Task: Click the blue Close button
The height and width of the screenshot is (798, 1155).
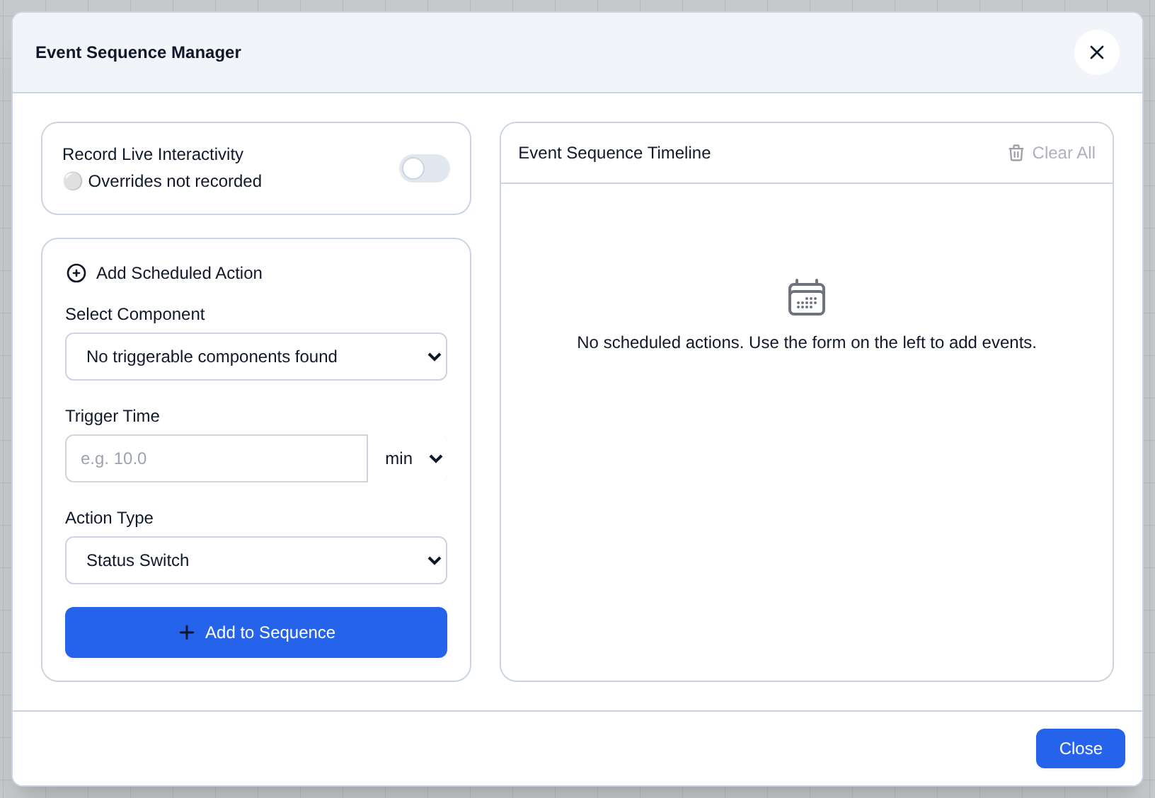Action: pos(1080,748)
